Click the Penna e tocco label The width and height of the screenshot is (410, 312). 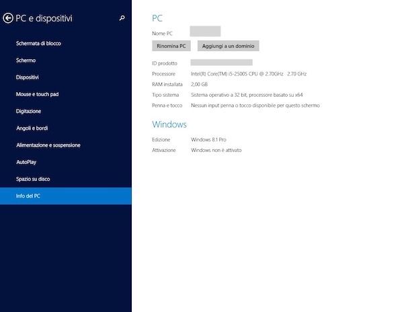coord(167,106)
